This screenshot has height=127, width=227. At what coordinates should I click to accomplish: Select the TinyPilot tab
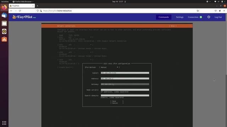22,6
